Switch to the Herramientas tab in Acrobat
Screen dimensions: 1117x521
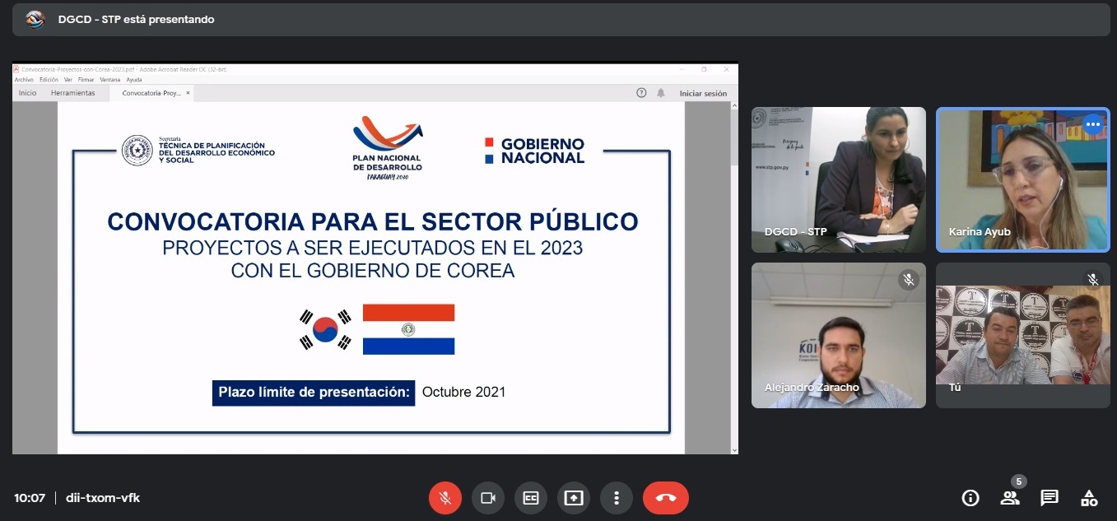[73, 93]
